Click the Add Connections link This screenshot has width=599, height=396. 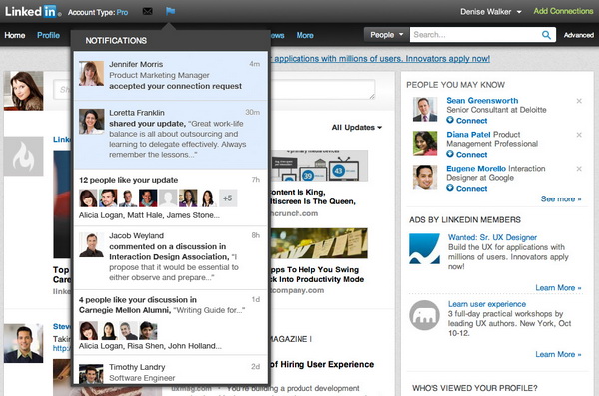point(563,11)
